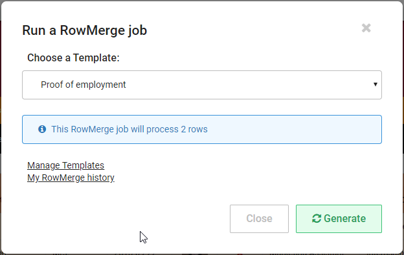
Task: Click the '2 rows' count in the notice
Action: pyautogui.click(x=194, y=129)
